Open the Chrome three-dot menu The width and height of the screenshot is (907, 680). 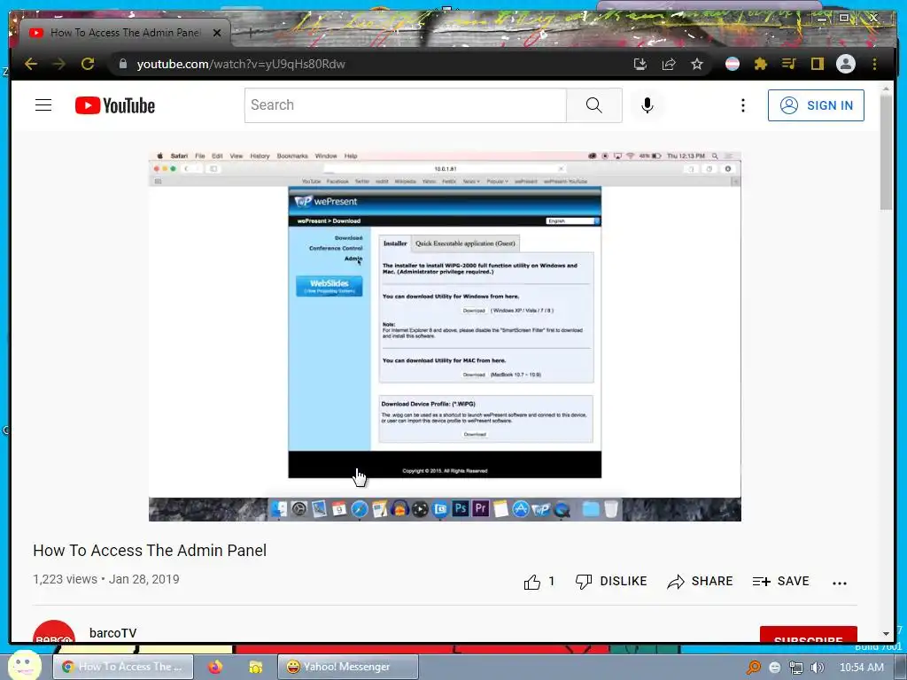pyautogui.click(x=874, y=64)
